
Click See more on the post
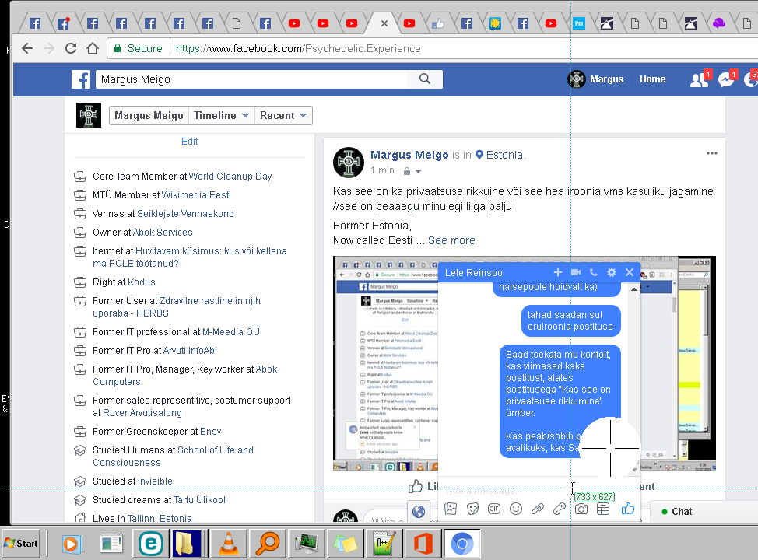click(x=451, y=240)
